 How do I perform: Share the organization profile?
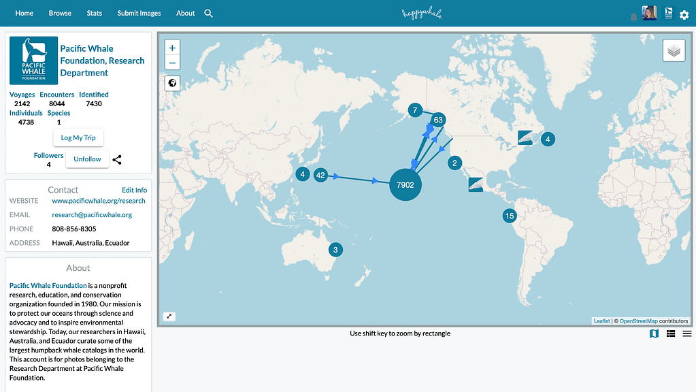point(117,159)
